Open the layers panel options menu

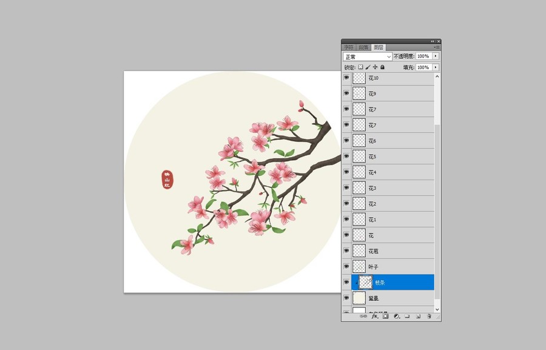click(x=437, y=47)
